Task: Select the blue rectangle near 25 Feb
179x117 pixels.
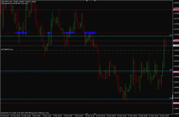Action: click(21, 33)
